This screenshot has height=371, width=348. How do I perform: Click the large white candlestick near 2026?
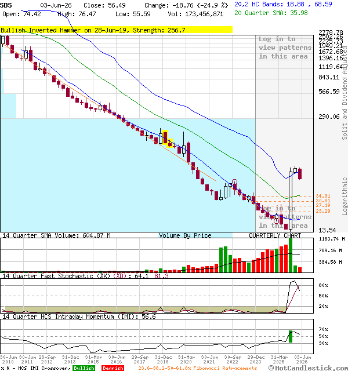pos(291,201)
